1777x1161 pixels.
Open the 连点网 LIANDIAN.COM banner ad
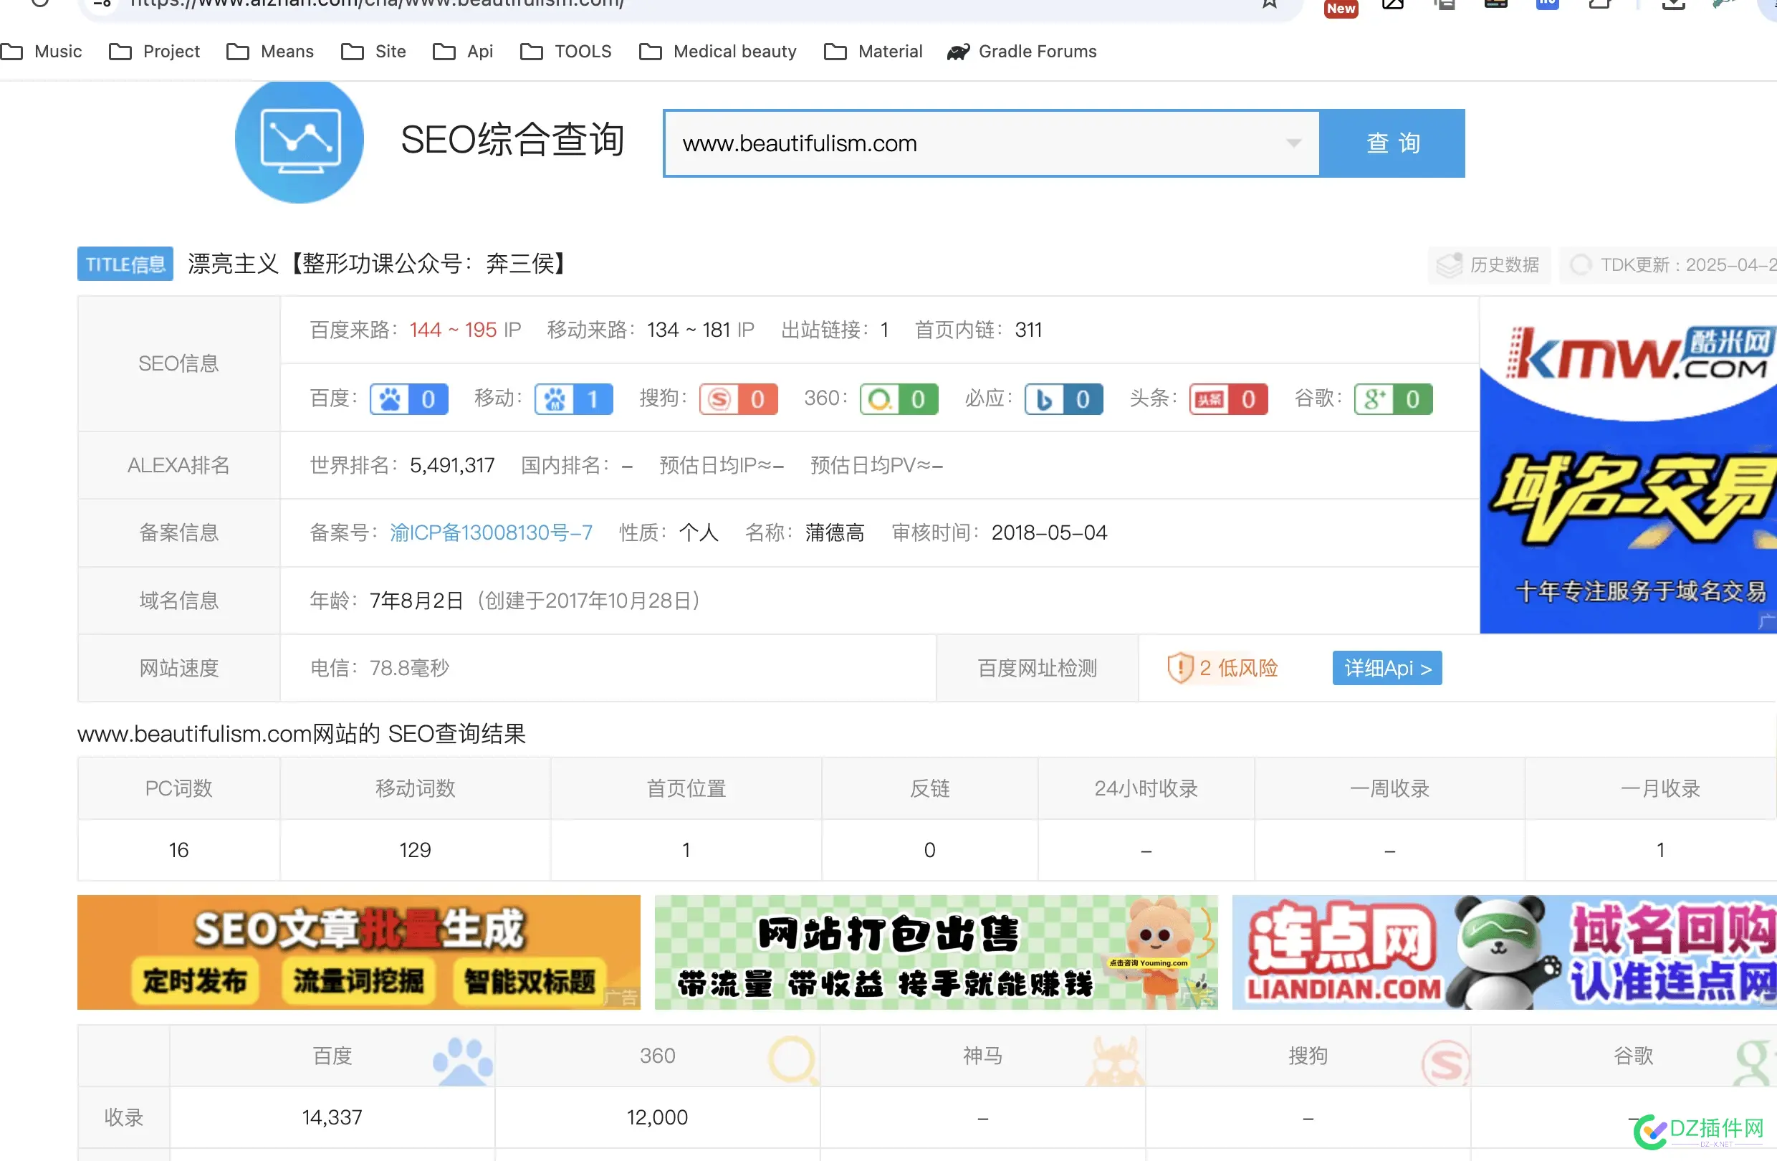[x=1505, y=952]
